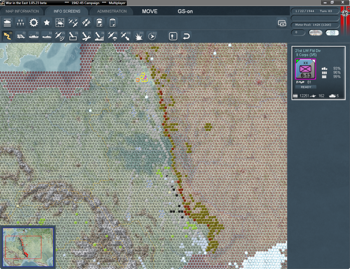Select the F4 amphibious transport mode icon
350x269 pixels.
[x=47, y=36]
